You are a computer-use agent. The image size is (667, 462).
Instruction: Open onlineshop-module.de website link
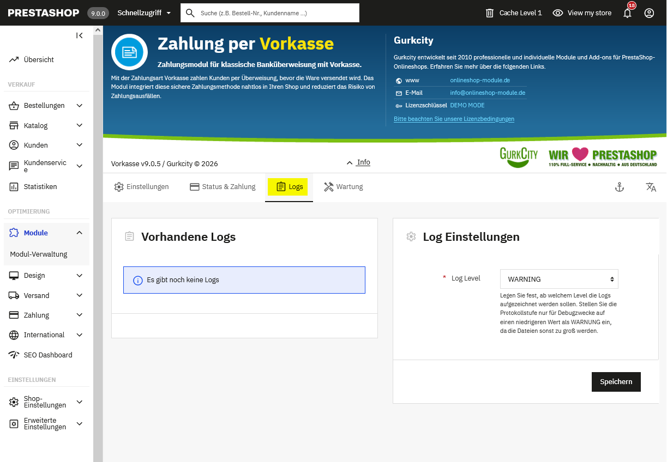pos(480,80)
